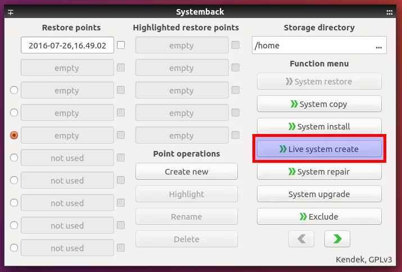Click the /home storage directory field
Screen dimensions: 402x272
pos(319,45)
